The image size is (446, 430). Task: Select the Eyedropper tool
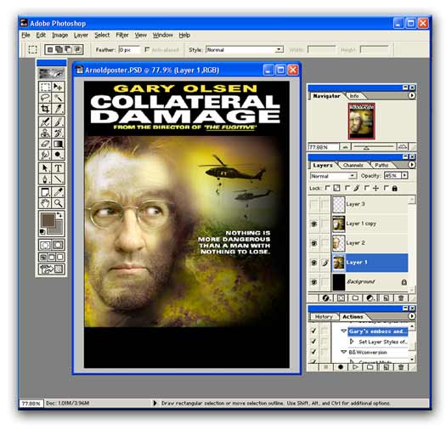59,192
